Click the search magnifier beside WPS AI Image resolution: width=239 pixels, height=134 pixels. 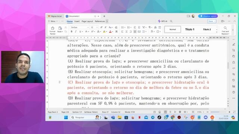point(171,21)
